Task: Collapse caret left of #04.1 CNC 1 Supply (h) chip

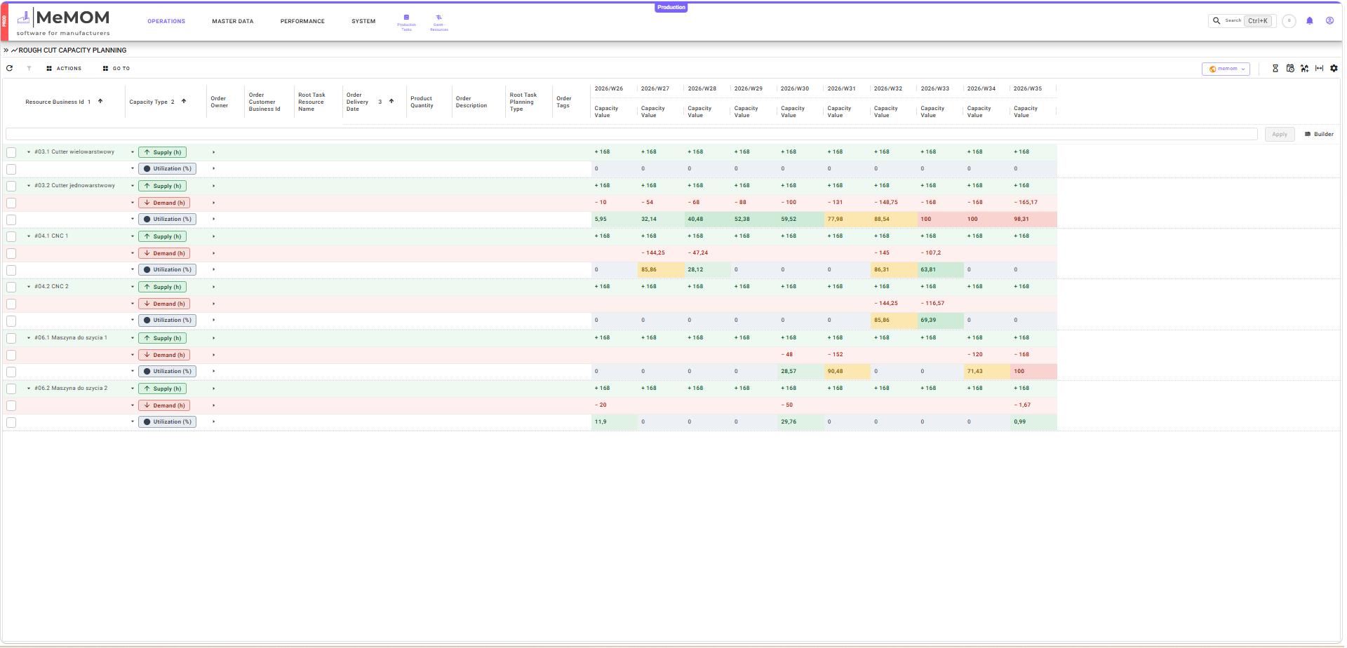Action: pos(132,236)
